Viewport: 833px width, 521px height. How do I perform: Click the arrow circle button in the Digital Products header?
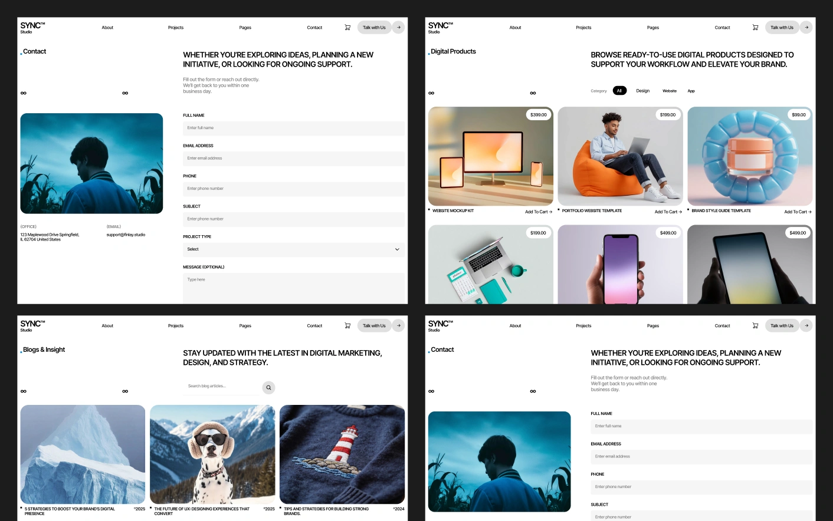pos(806,28)
